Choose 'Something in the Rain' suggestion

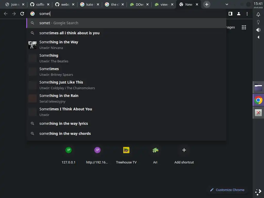(126, 98)
